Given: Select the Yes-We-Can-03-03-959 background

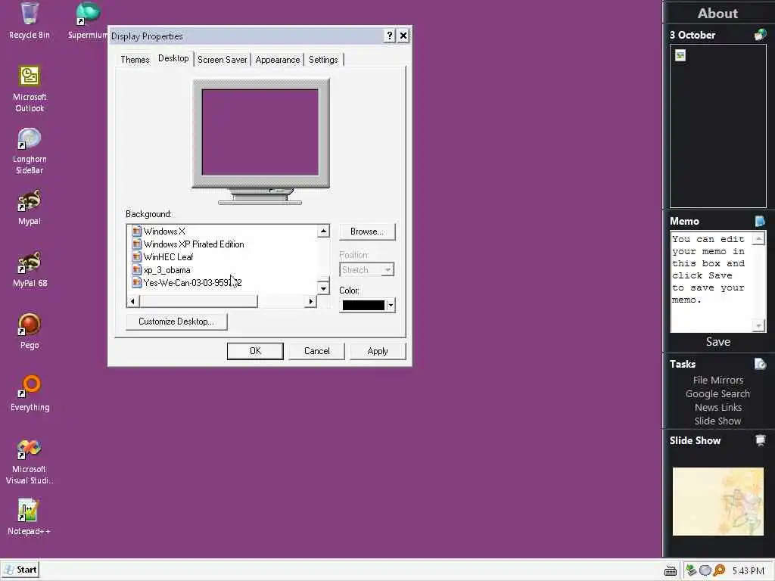Looking at the screenshot, I should point(192,283).
